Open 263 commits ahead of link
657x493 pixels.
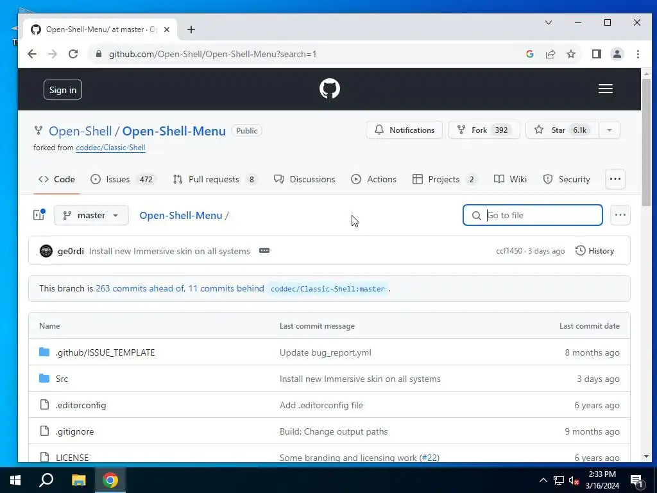(x=140, y=288)
